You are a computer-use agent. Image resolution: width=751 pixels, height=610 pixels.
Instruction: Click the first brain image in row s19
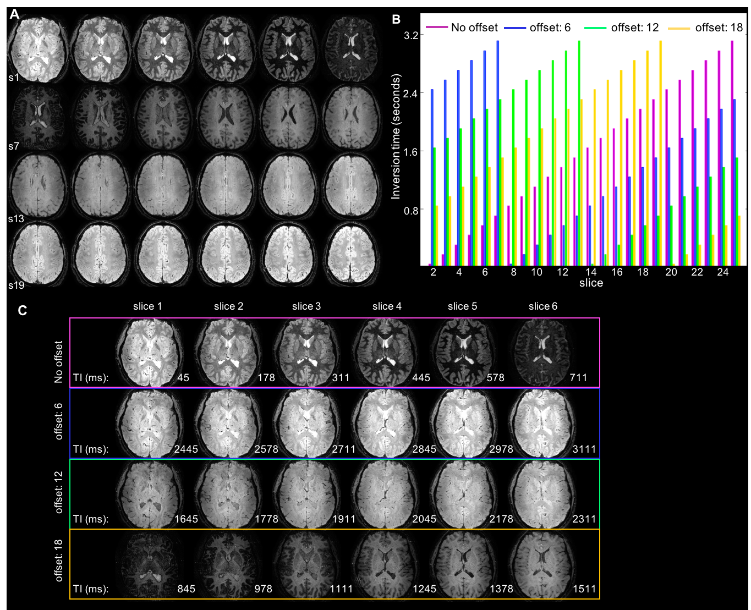click(37, 254)
